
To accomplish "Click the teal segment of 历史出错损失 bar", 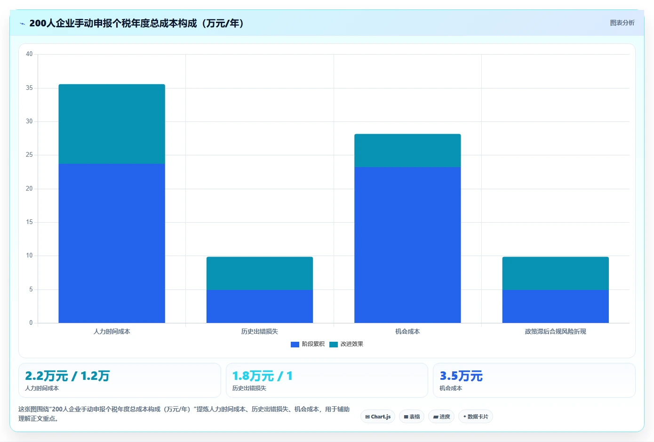I will coord(260,273).
